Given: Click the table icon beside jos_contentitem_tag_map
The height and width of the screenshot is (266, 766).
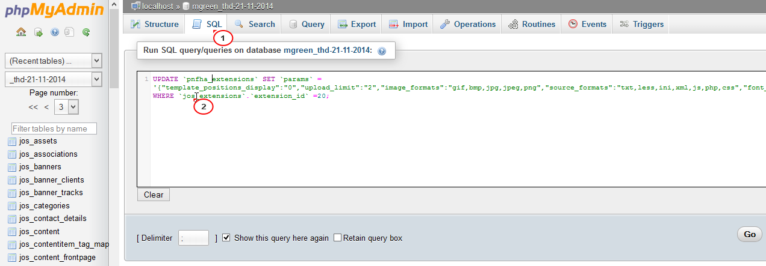Looking at the screenshot, I should tap(12, 244).
